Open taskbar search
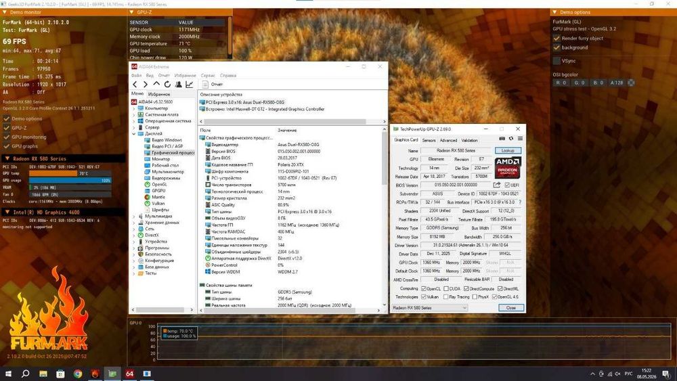The image size is (677, 381). click(x=26, y=374)
